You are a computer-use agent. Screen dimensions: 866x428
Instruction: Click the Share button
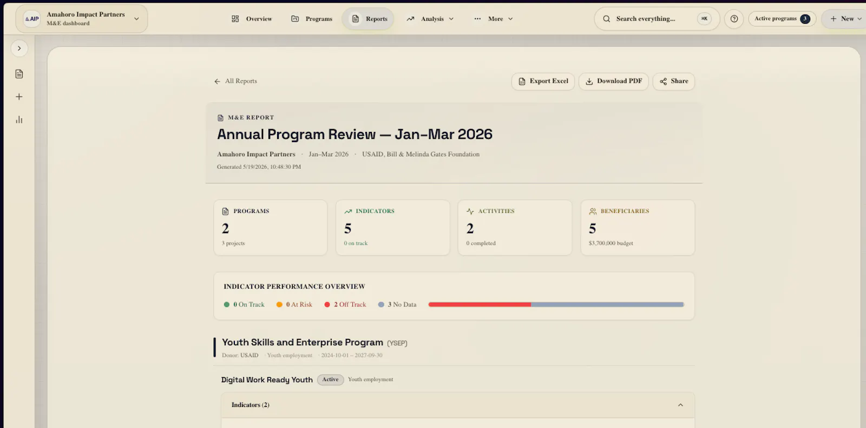coord(673,82)
